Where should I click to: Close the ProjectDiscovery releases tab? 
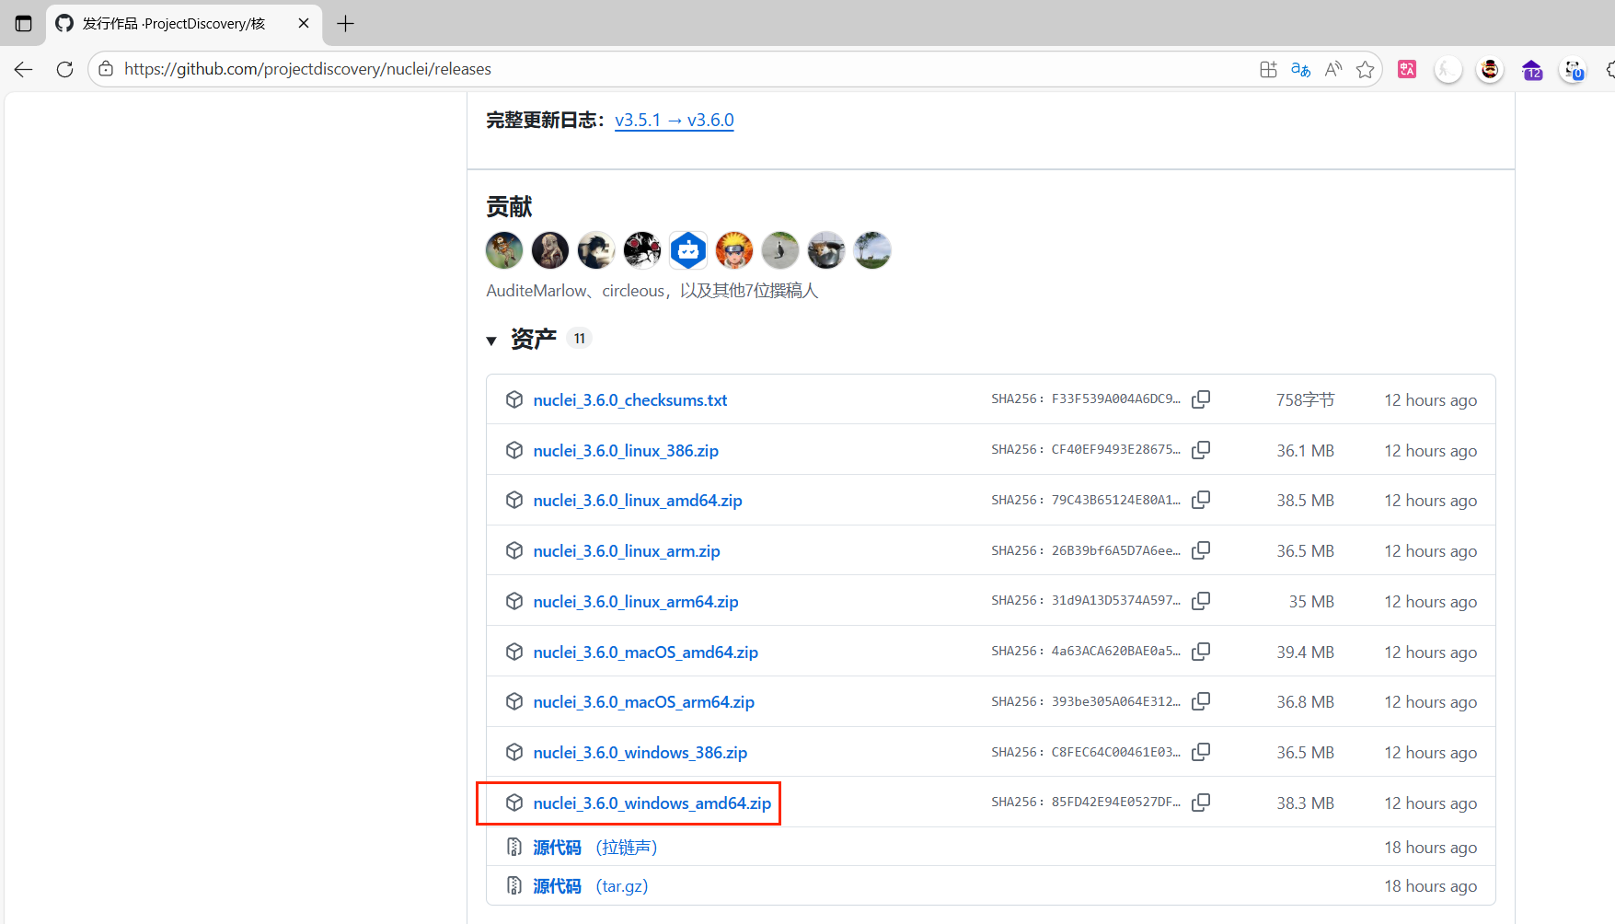pos(304,24)
